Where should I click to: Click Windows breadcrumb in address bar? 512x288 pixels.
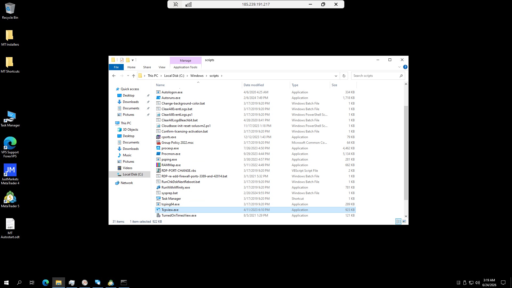pos(197,76)
